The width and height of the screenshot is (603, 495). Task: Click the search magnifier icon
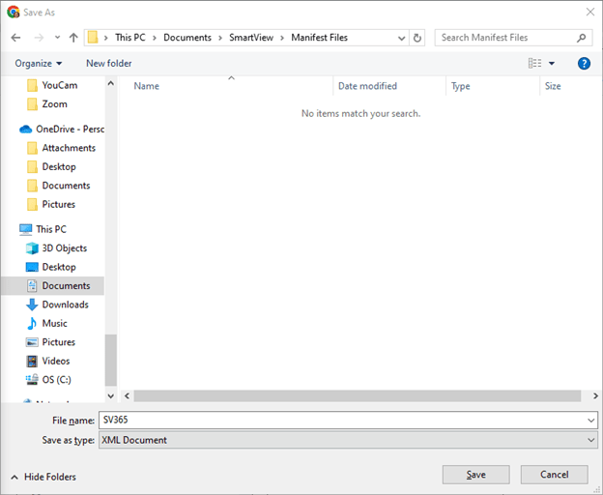pyautogui.click(x=582, y=38)
